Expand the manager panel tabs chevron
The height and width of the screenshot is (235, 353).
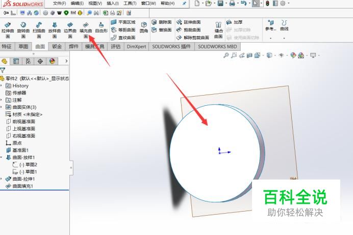click(66, 61)
